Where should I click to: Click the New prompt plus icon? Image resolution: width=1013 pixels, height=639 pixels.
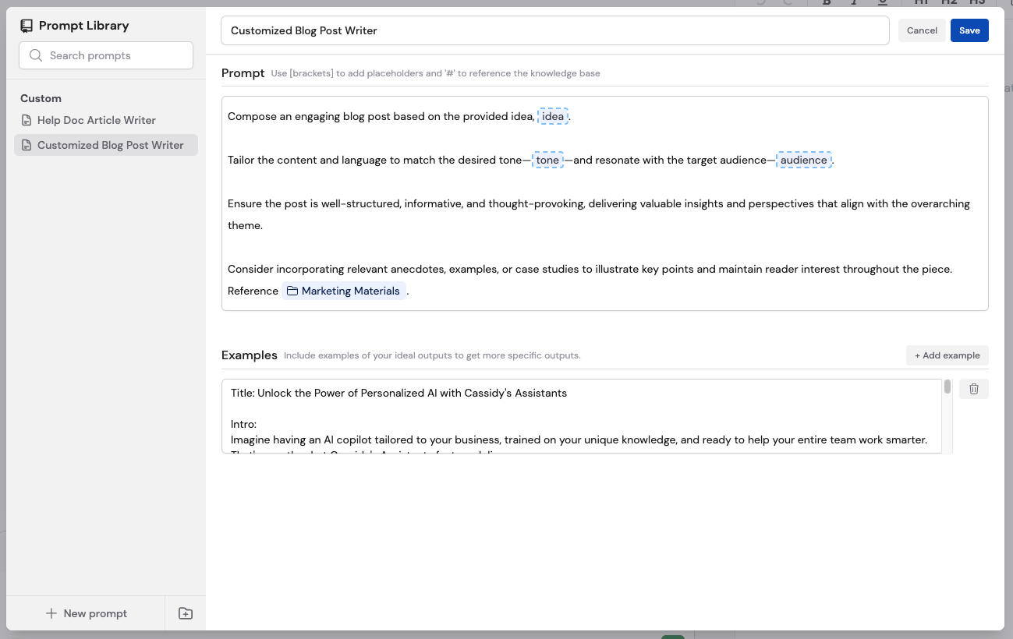[51, 613]
